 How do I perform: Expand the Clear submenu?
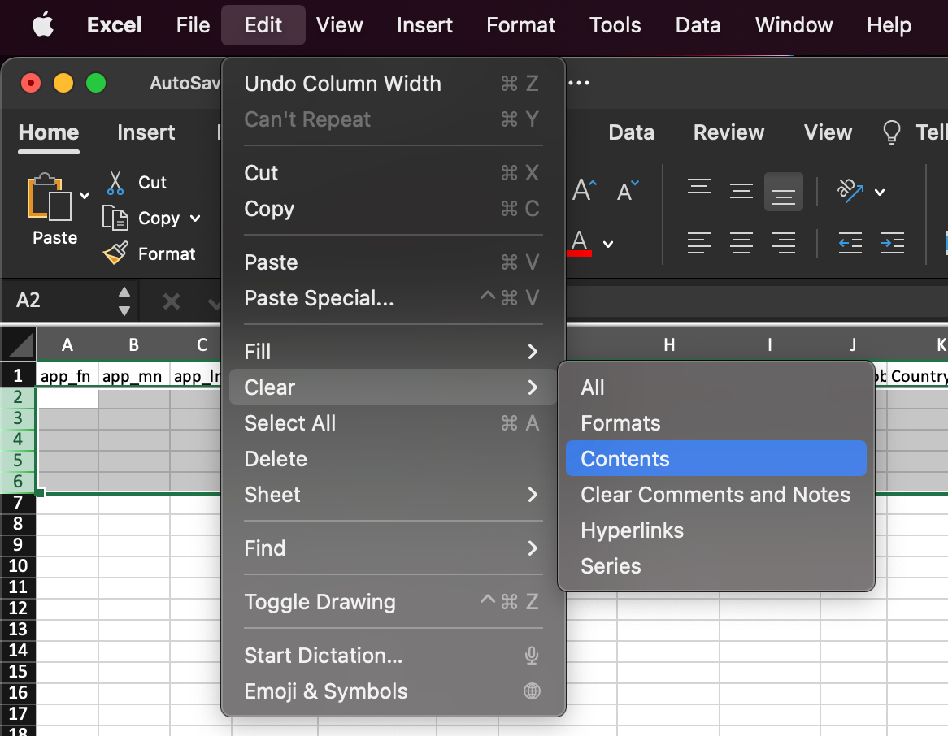pyautogui.click(x=532, y=387)
